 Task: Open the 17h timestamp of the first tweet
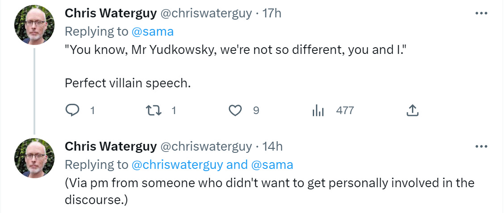[272, 13]
